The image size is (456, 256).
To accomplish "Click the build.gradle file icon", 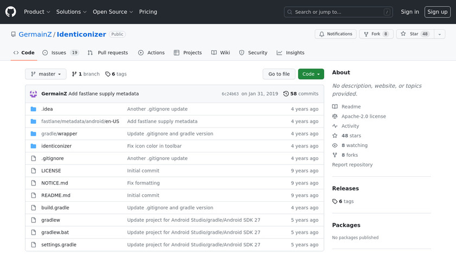I will pyautogui.click(x=34, y=208).
